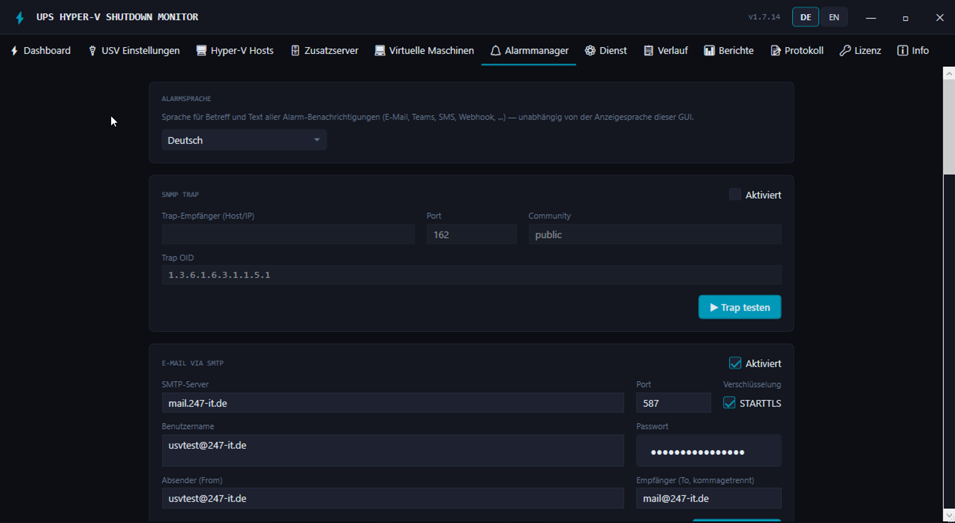Image resolution: width=955 pixels, height=523 pixels.
Task: Click the Protokoll document icon
Action: [x=776, y=50]
